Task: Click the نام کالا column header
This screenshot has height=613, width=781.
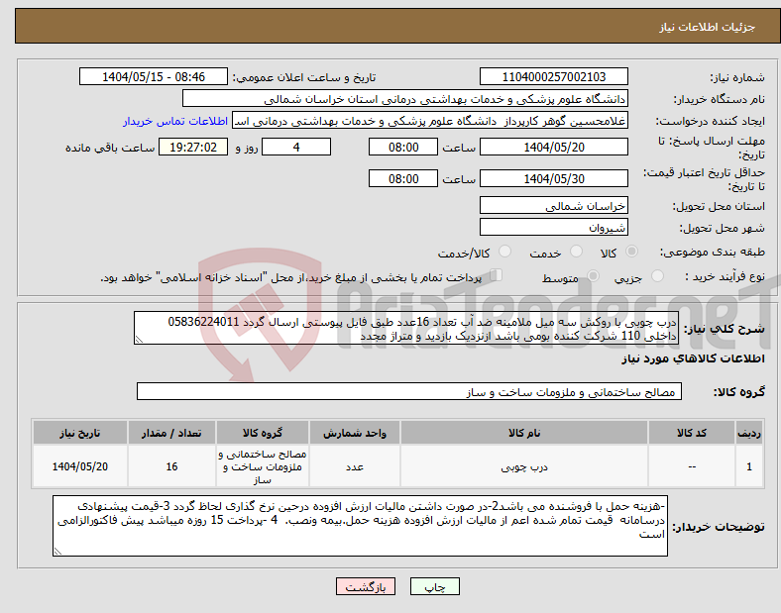Action: [524, 433]
